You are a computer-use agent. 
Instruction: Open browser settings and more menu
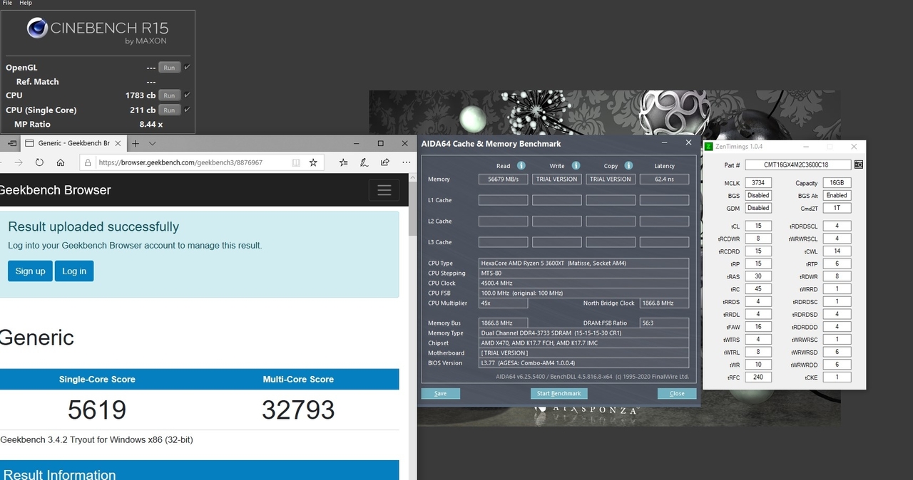[x=406, y=162]
